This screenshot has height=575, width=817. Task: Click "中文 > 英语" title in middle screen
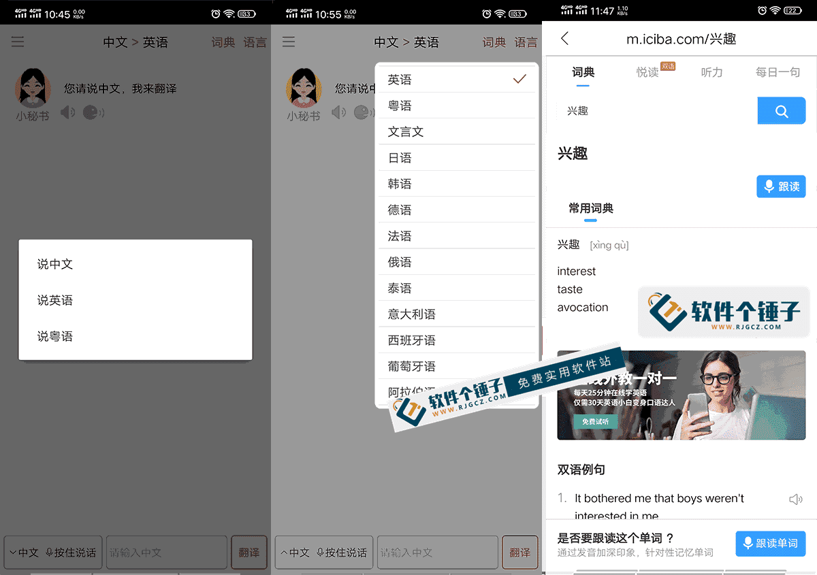[x=406, y=42]
